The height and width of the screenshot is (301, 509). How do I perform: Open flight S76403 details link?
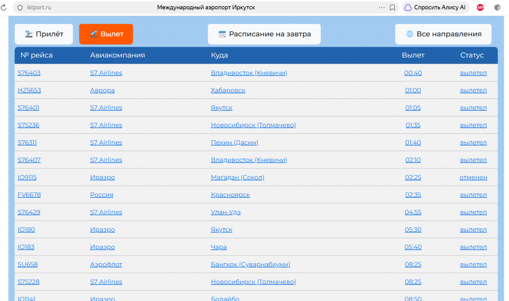tap(29, 73)
